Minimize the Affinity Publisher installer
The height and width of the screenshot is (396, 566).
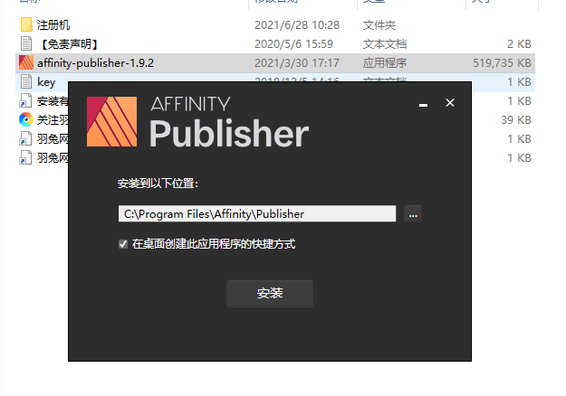point(424,105)
